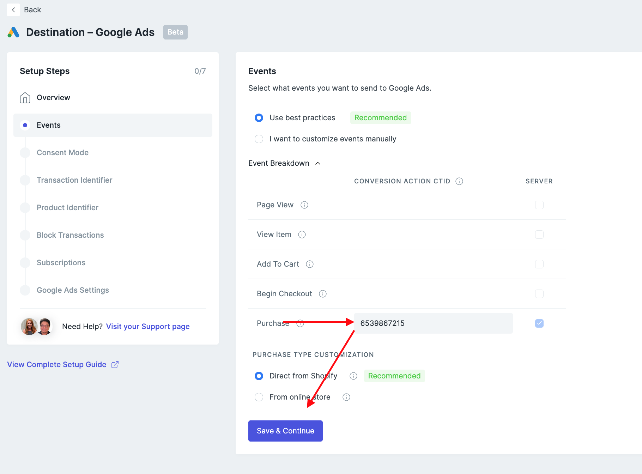Screen dimensions: 642x474
Task: Select Direct from Shopify radio option
Action: tap(259, 376)
